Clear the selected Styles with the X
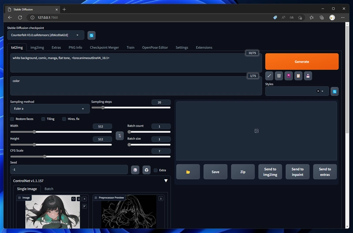 (318, 91)
